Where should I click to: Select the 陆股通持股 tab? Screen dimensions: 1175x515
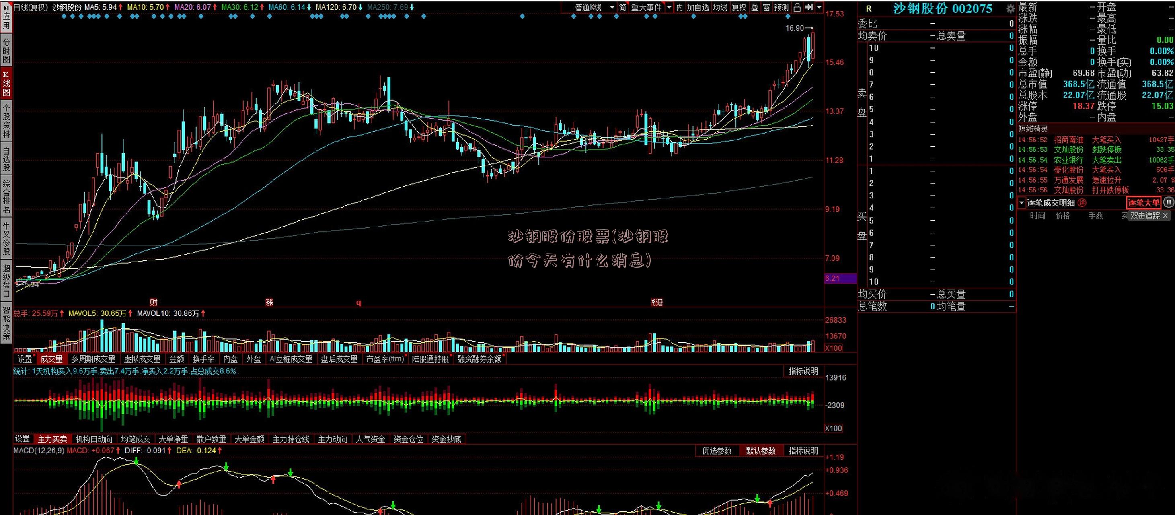[430, 359]
